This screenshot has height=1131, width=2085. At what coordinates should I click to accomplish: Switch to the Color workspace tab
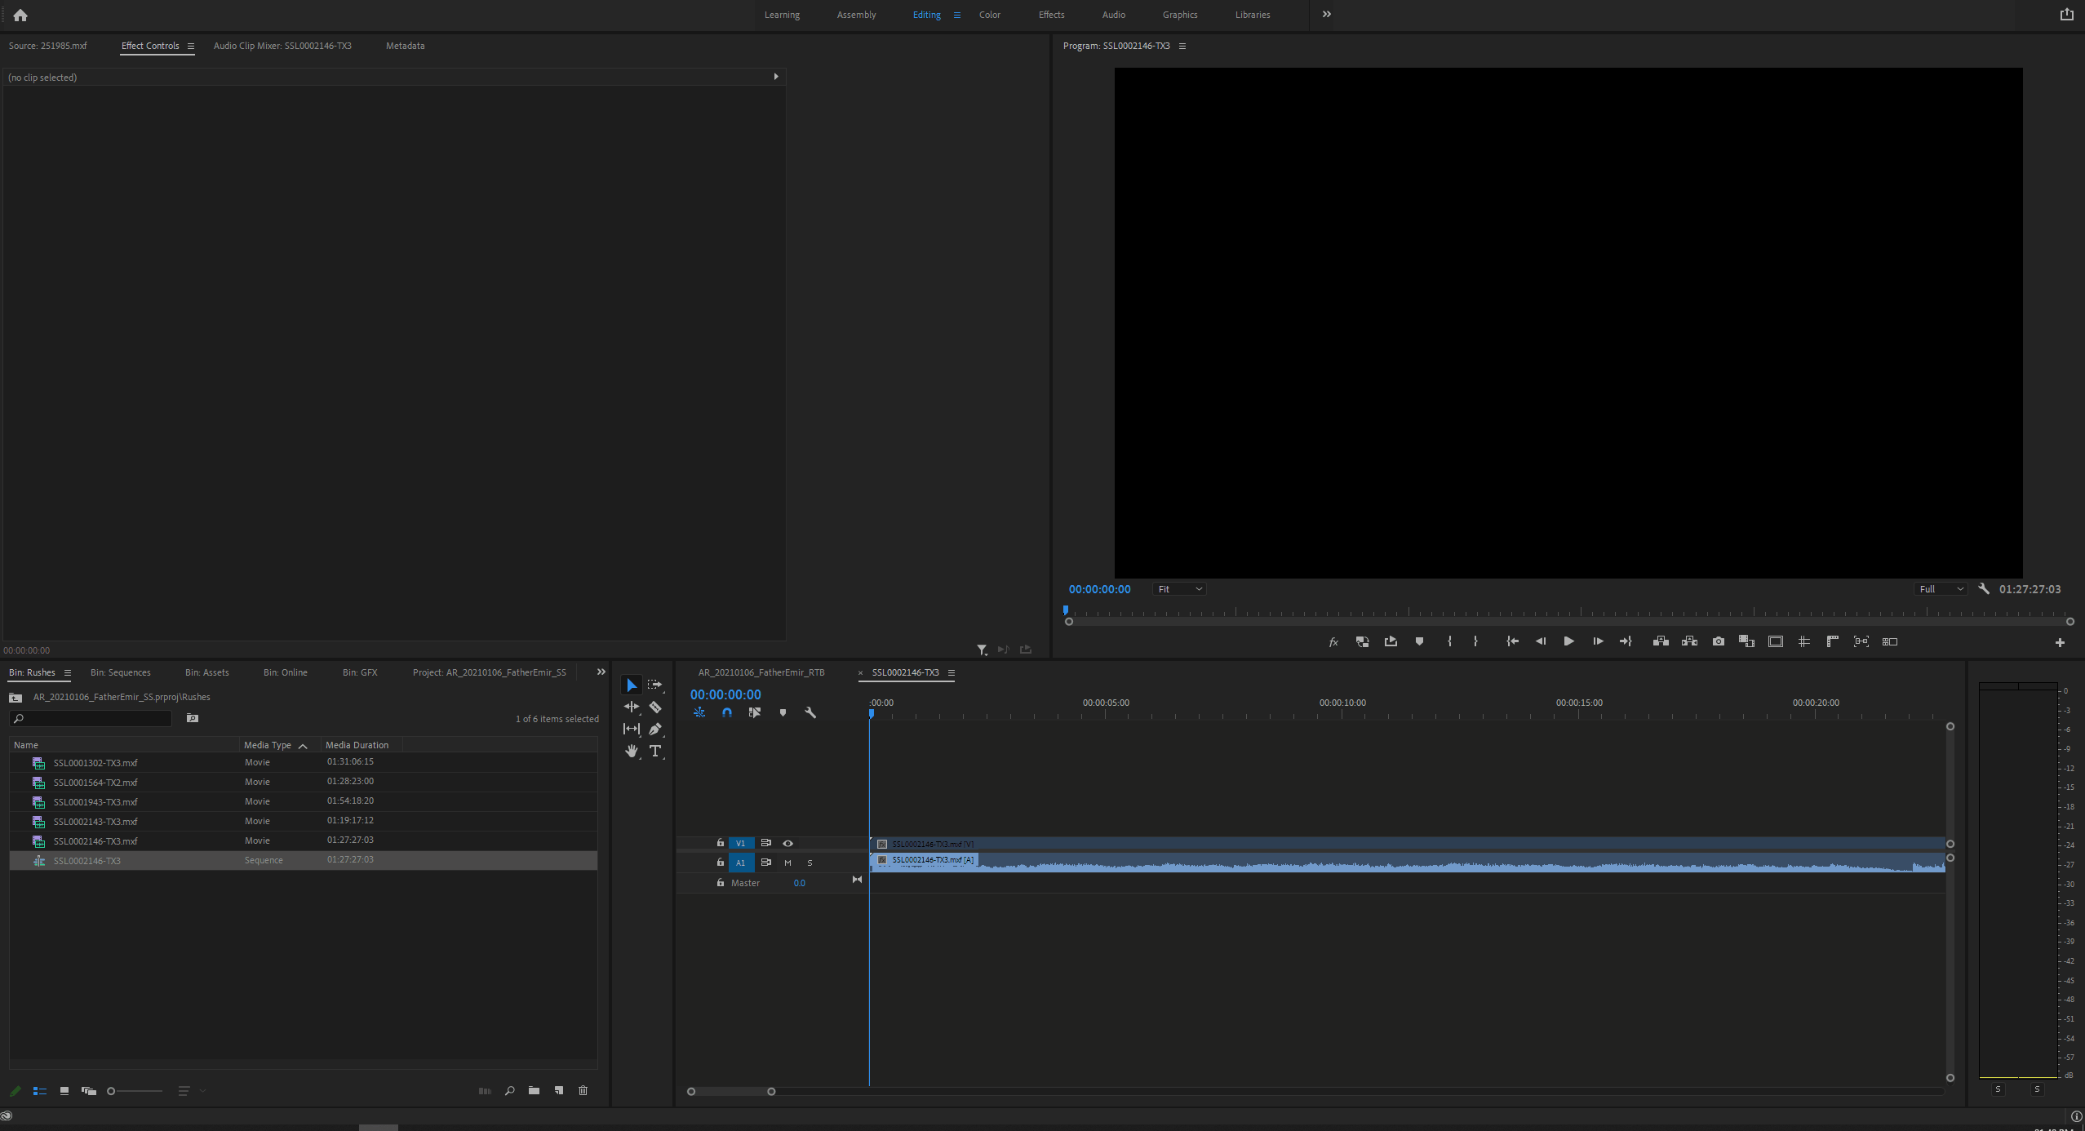click(x=989, y=15)
